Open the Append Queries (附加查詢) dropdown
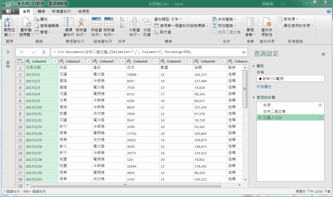 (224, 26)
